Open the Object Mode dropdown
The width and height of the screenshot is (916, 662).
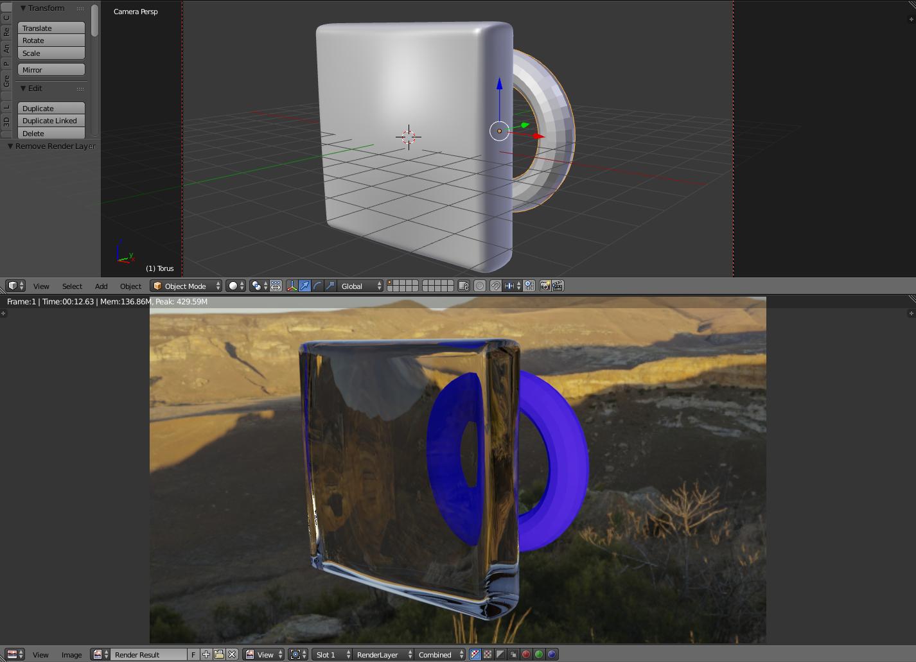pos(186,286)
